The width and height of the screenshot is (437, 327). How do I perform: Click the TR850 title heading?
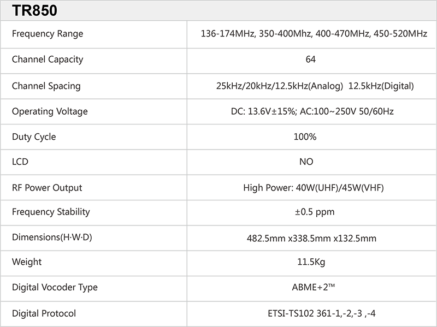pos(35,10)
